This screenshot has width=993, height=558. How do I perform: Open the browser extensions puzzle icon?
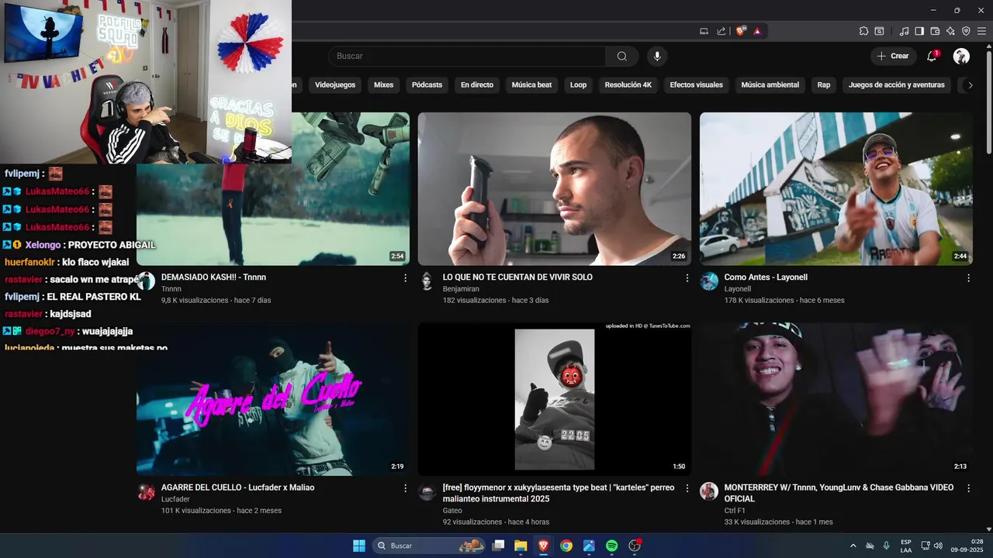click(863, 31)
